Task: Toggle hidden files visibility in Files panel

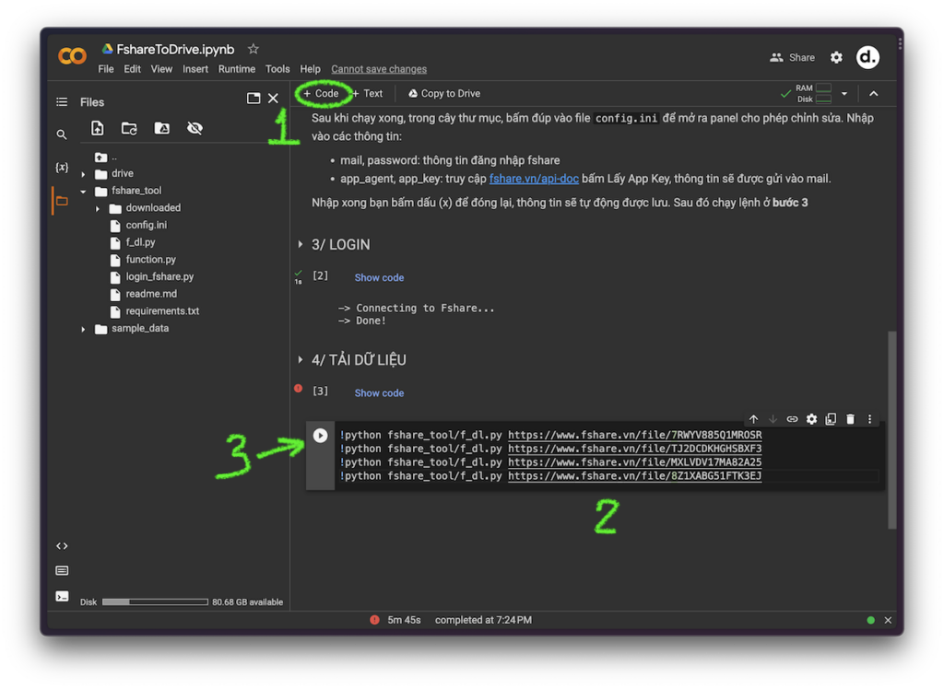Action: (195, 129)
